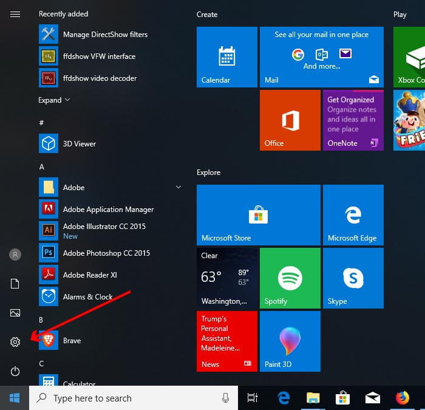
Task: Open Settings gear in Start sidebar
Action: click(15, 342)
